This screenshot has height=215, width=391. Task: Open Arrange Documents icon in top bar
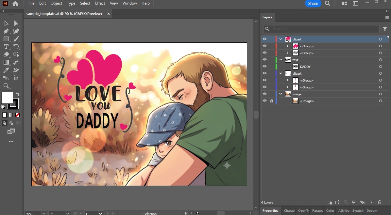coord(344,3)
